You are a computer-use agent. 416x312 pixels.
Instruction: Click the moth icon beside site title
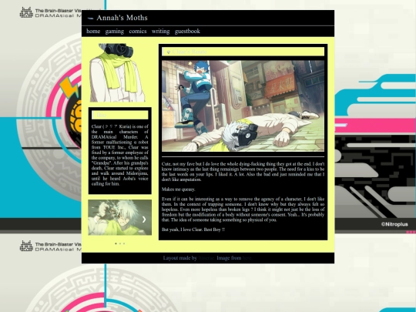pyautogui.click(x=90, y=18)
